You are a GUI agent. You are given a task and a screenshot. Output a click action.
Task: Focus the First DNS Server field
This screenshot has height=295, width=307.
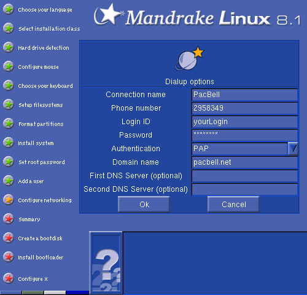tap(244, 176)
